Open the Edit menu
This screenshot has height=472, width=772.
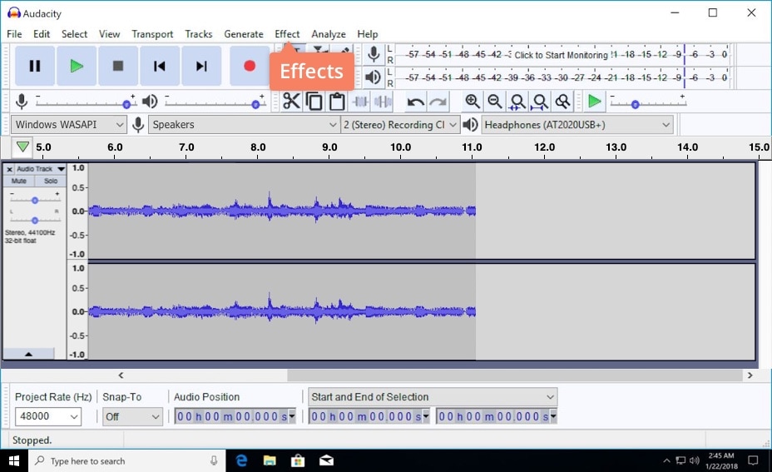[42, 34]
